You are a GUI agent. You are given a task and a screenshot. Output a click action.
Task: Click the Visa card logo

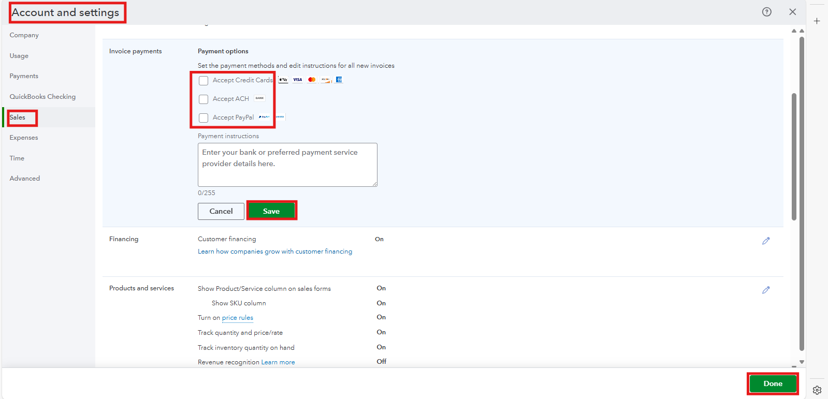click(x=297, y=80)
